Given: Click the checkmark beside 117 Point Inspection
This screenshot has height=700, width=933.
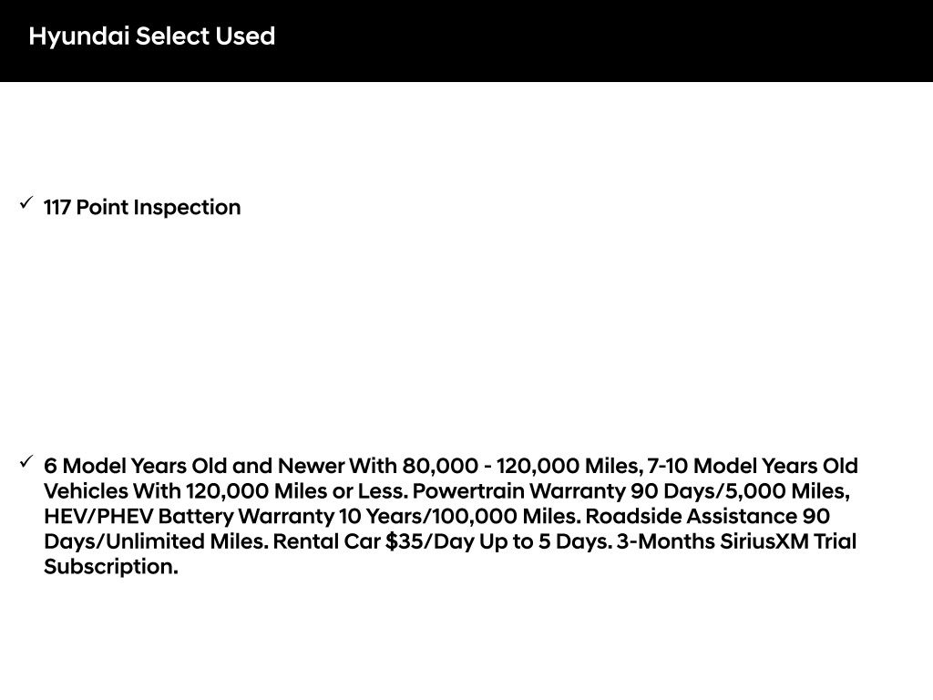Looking at the screenshot, I should tap(26, 202).
